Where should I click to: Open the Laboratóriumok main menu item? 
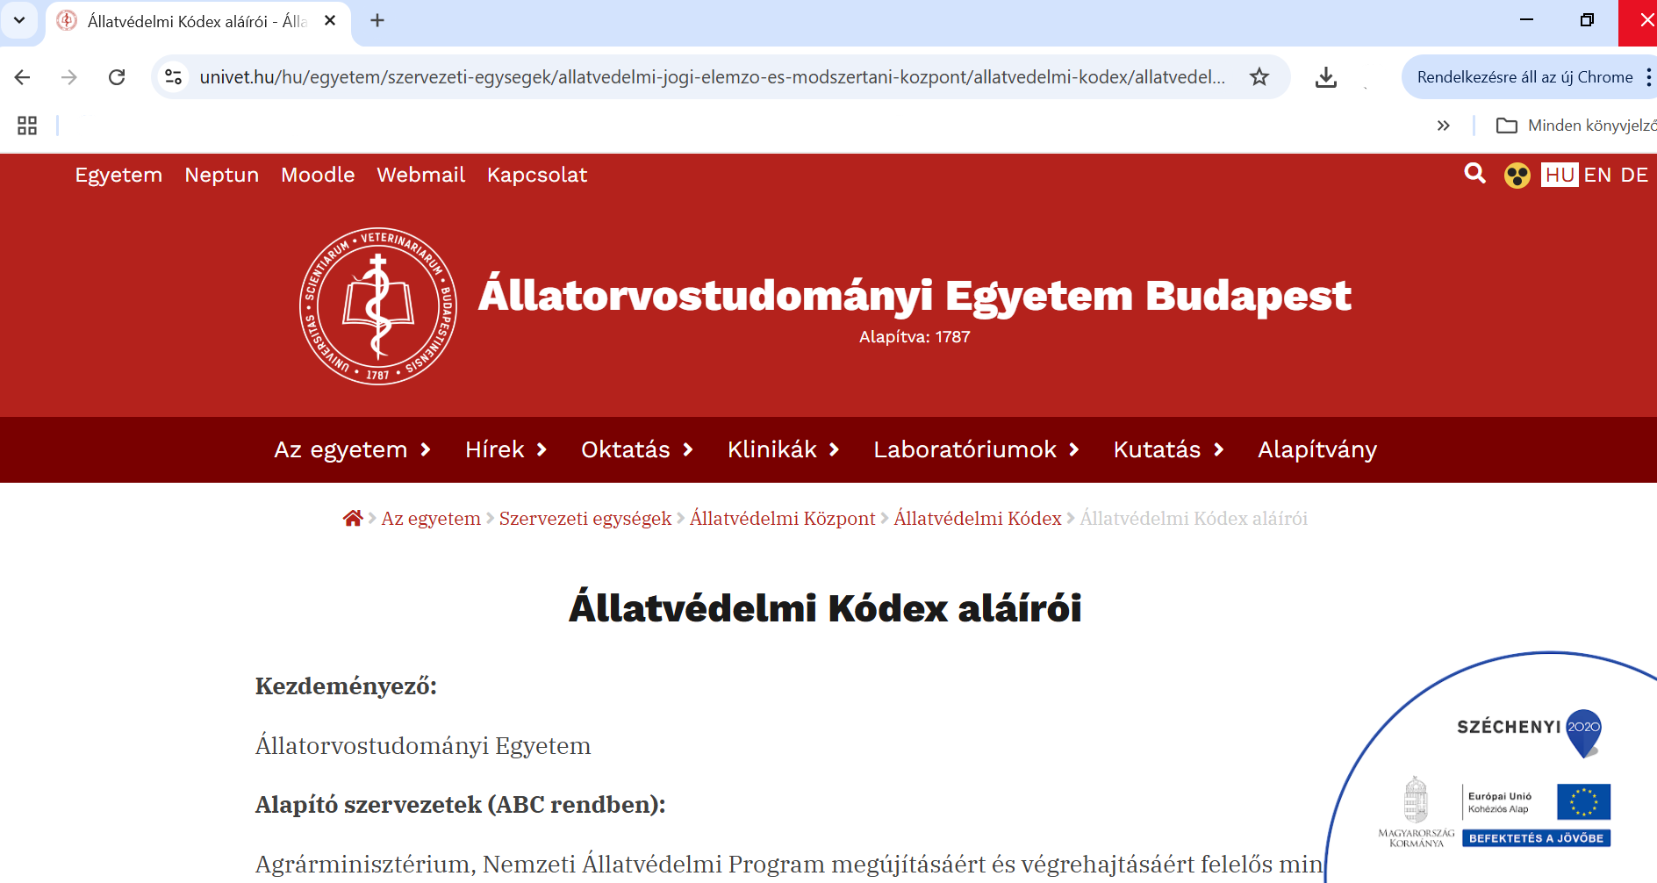(965, 449)
